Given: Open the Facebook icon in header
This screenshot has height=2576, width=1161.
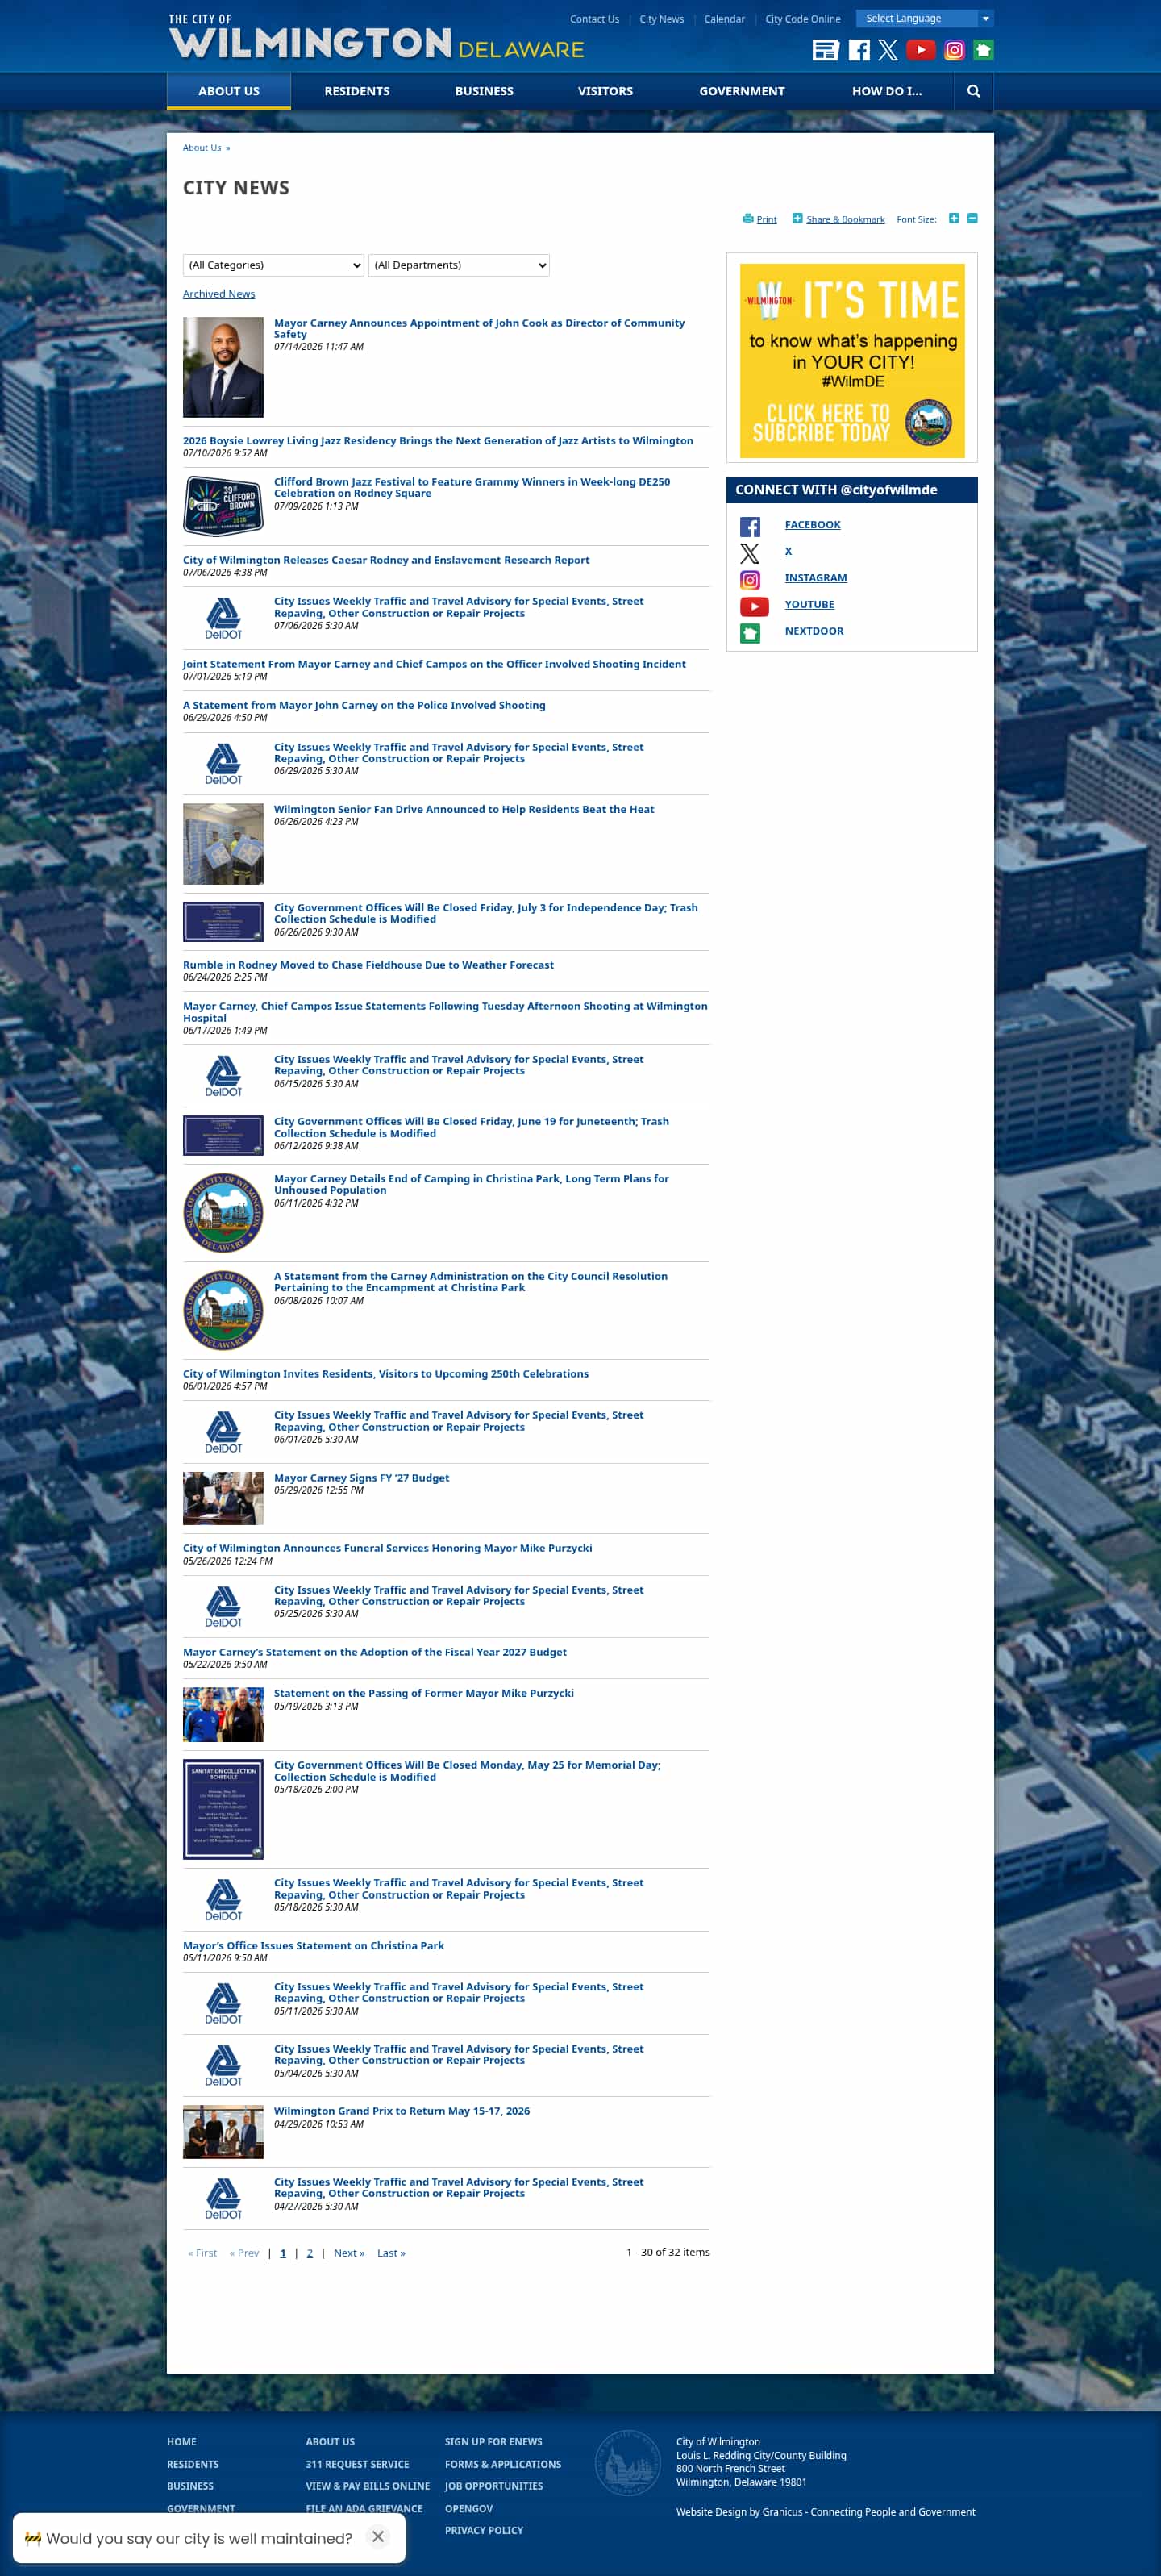Looking at the screenshot, I should click(x=858, y=50).
